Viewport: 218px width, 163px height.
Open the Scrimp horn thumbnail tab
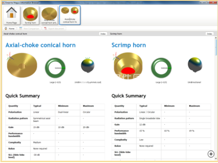click(31, 15)
